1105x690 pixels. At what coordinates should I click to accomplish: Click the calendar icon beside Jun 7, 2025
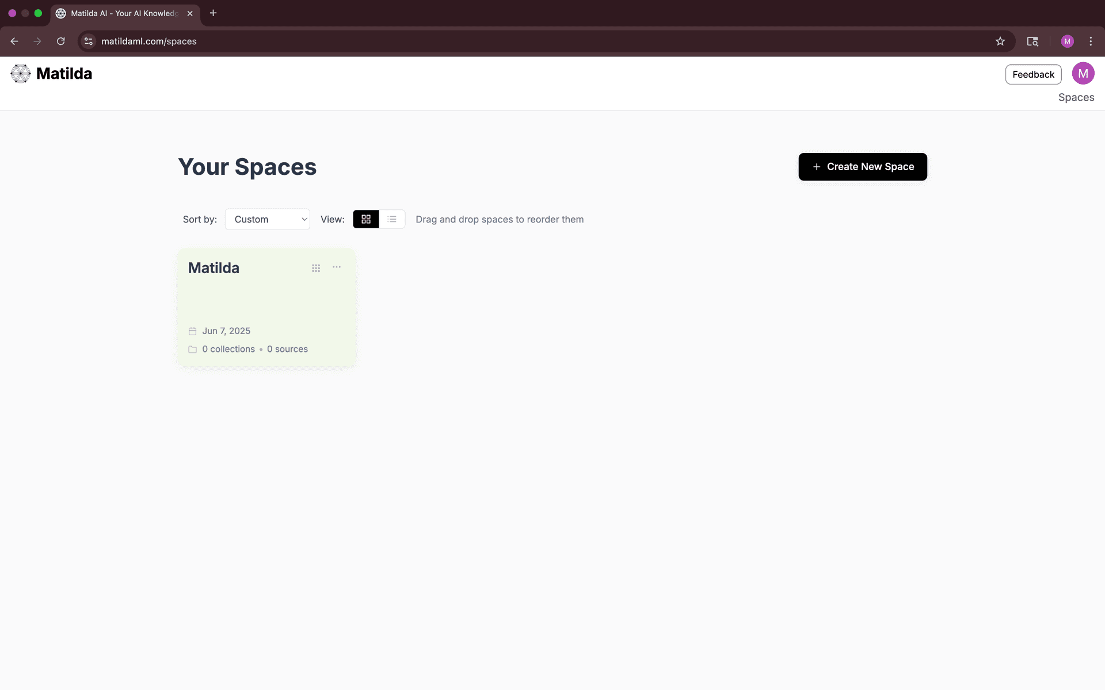coord(193,331)
